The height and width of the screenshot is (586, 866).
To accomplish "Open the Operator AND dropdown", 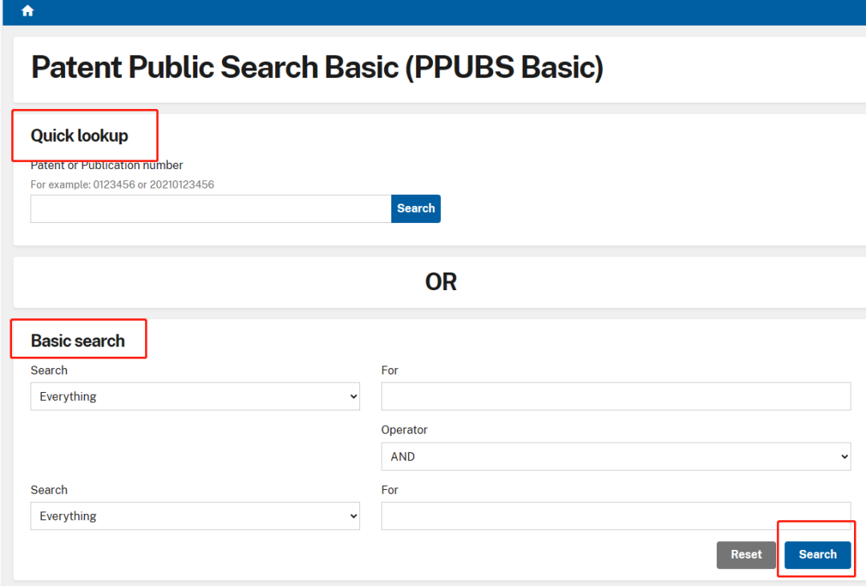I will (x=616, y=457).
